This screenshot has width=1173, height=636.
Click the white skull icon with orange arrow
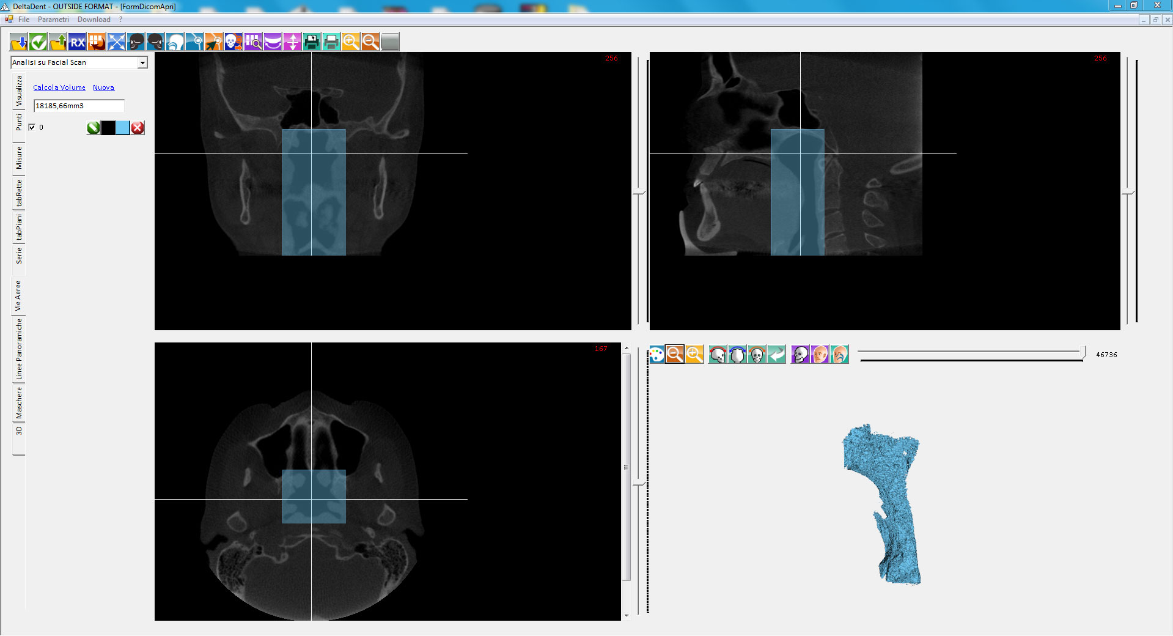[234, 42]
